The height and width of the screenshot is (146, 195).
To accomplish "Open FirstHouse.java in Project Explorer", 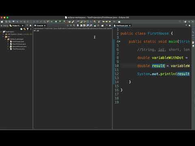I will 17,41.
